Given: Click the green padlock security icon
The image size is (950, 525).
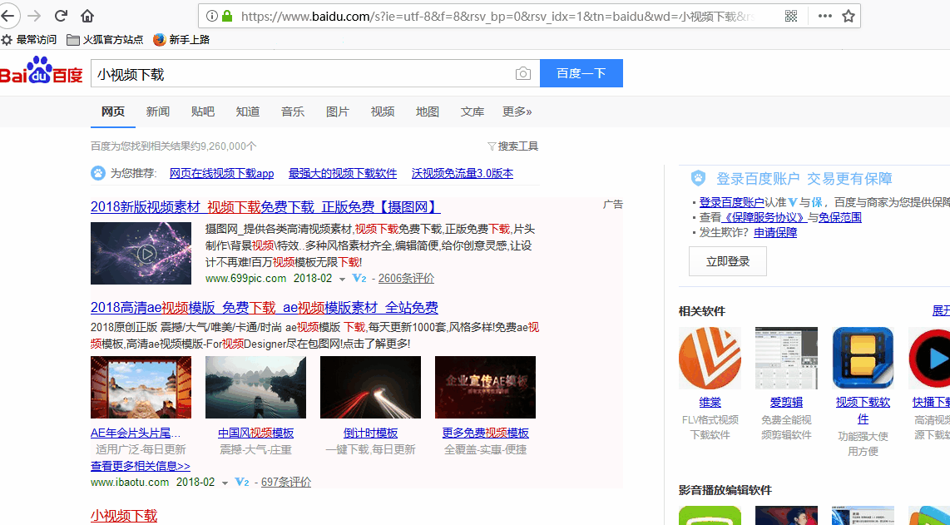Looking at the screenshot, I should point(227,16).
